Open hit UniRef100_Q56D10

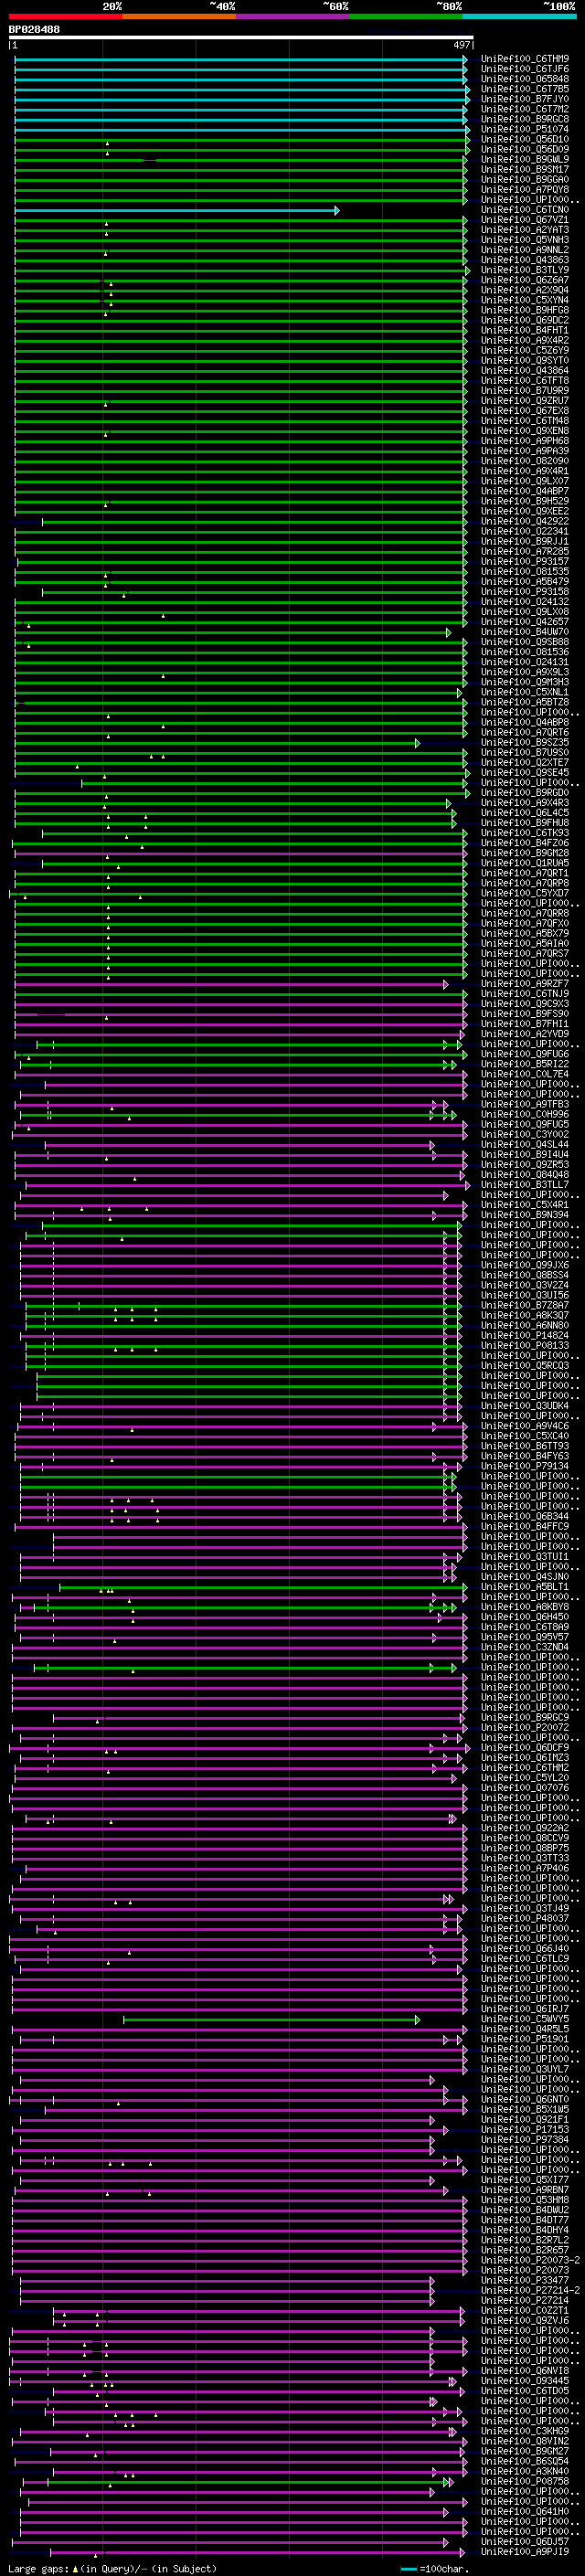tap(525, 139)
